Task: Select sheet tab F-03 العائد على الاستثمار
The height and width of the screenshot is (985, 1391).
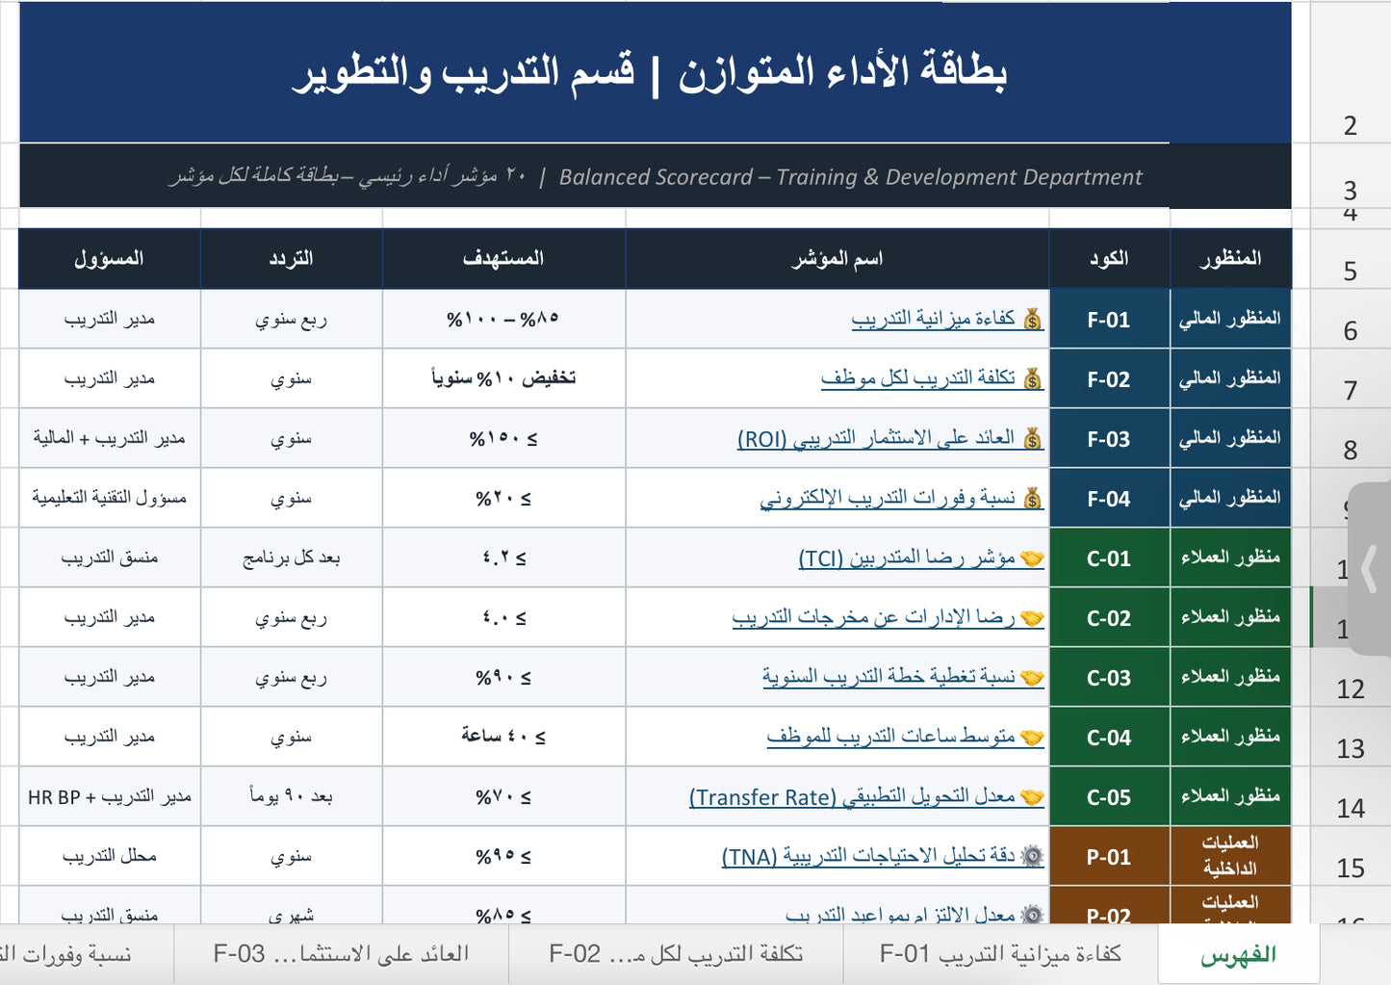Action: point(341,954)
